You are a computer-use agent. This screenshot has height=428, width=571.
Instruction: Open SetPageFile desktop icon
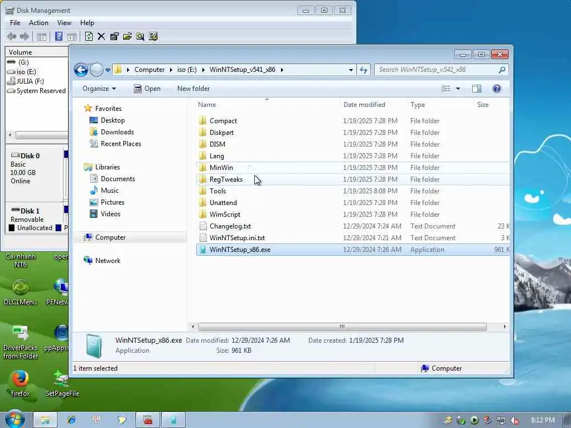click(62, 383)
